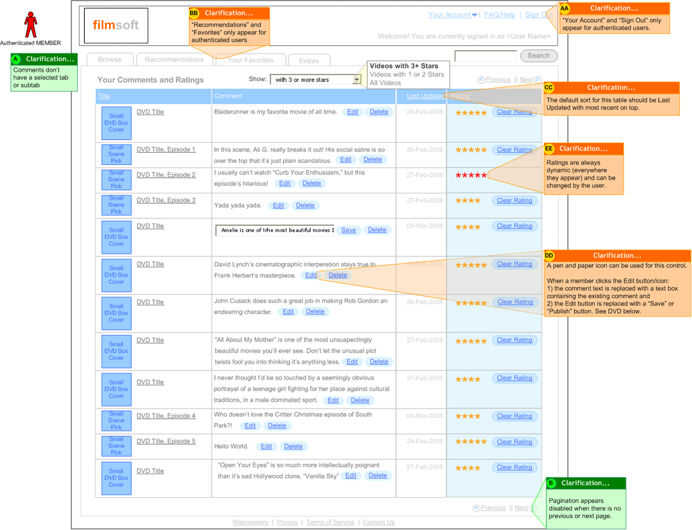Sort table by Last Updated column header
The image size is (692, 530).
425,96
